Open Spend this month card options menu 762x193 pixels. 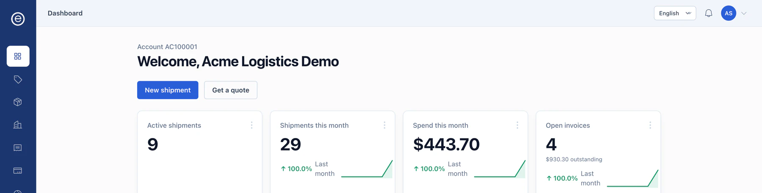[x=517, y=125]
